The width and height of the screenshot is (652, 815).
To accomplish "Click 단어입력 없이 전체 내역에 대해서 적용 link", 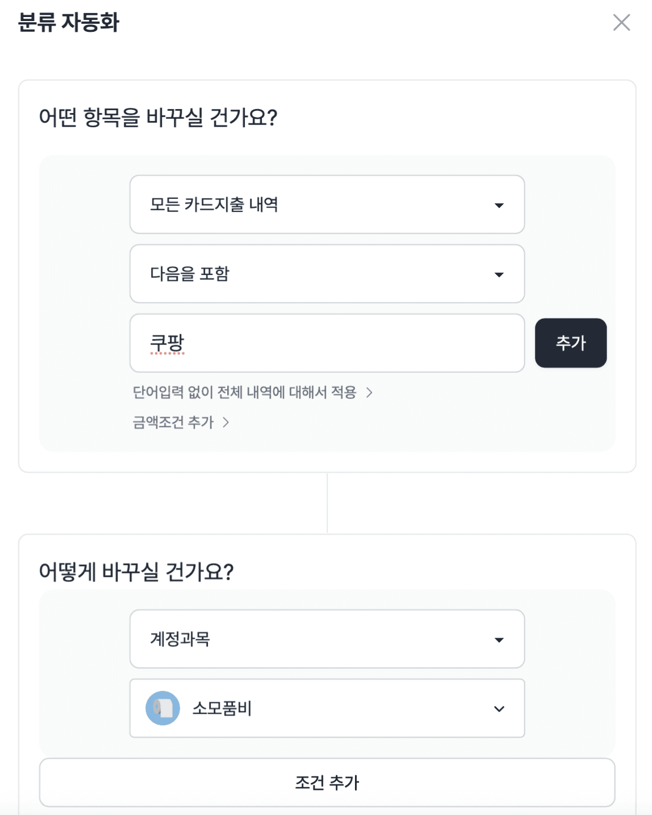I will pyautogui.click(x=244, y=392).
